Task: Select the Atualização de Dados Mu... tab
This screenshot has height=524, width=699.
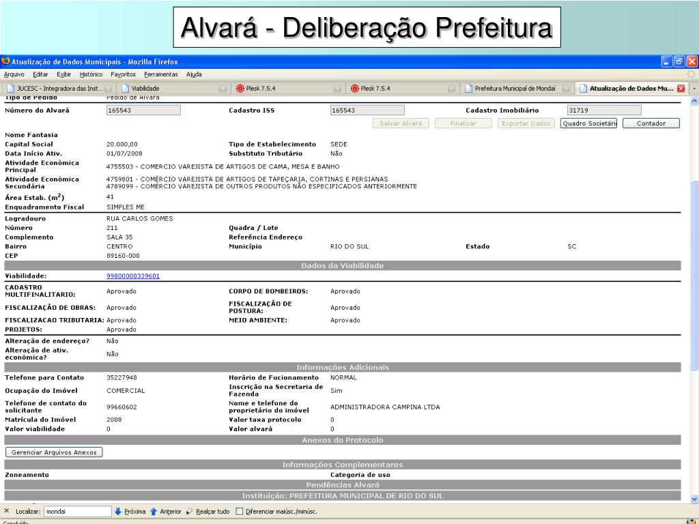Action: point(631,89)
